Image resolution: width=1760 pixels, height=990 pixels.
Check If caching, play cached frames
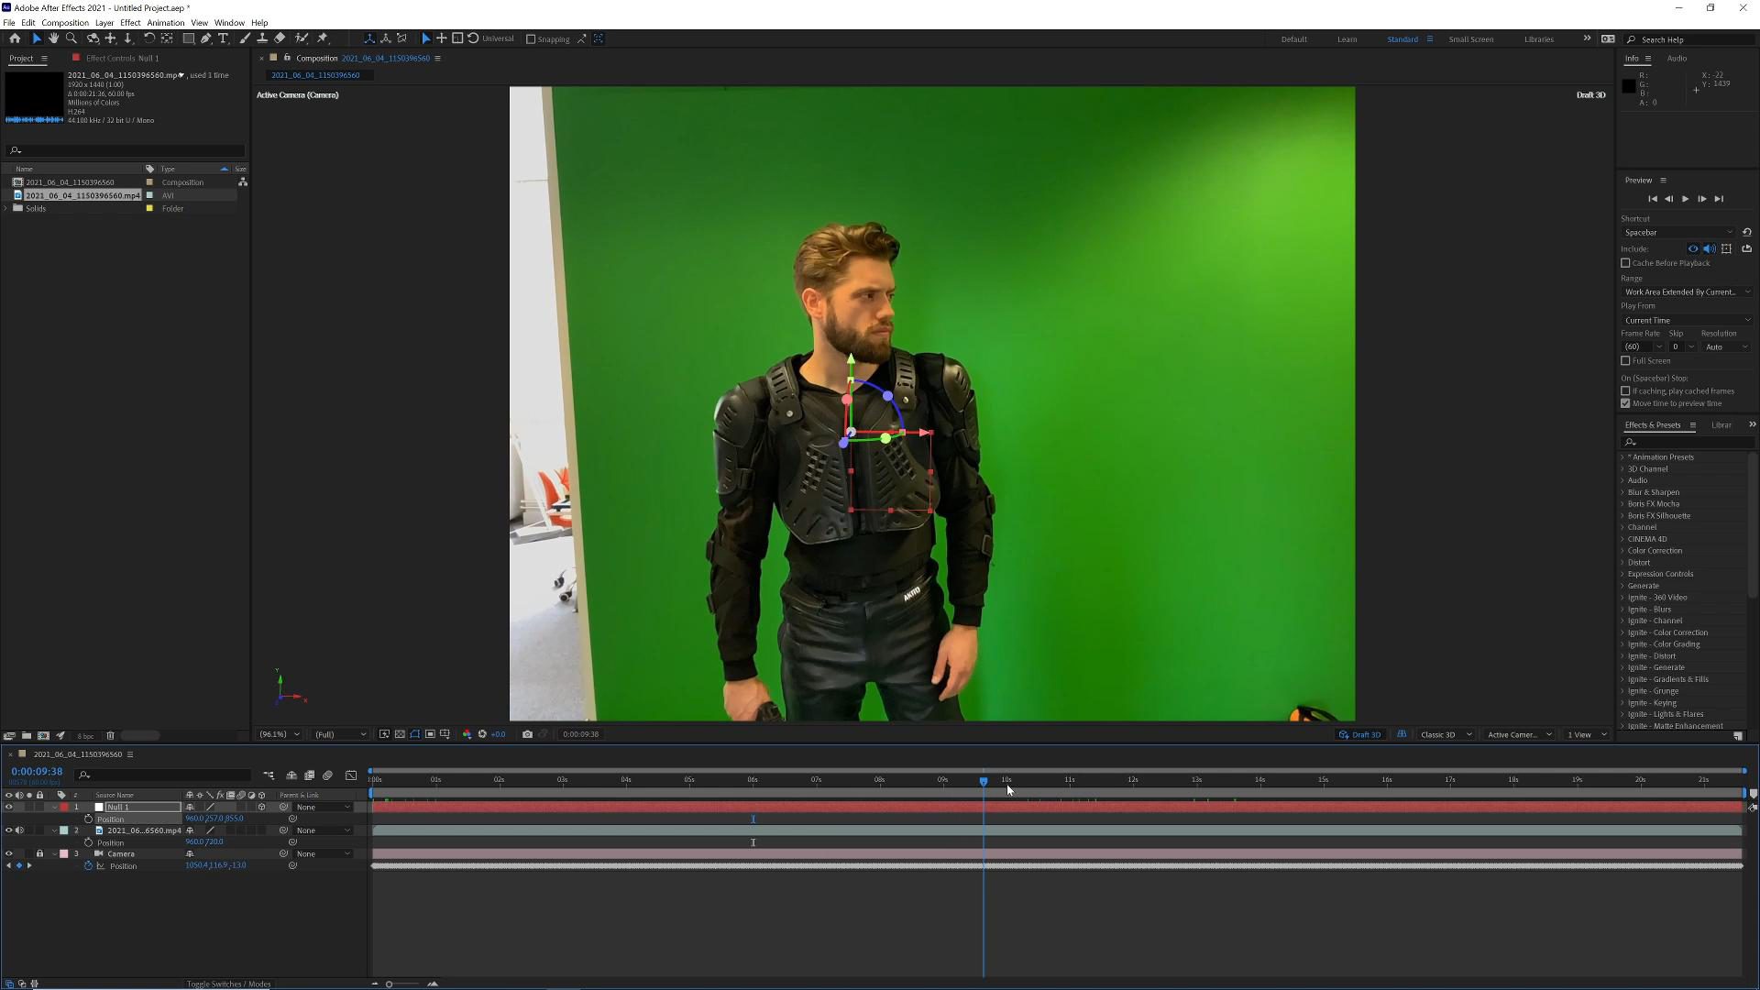[x=1625, y=391]
